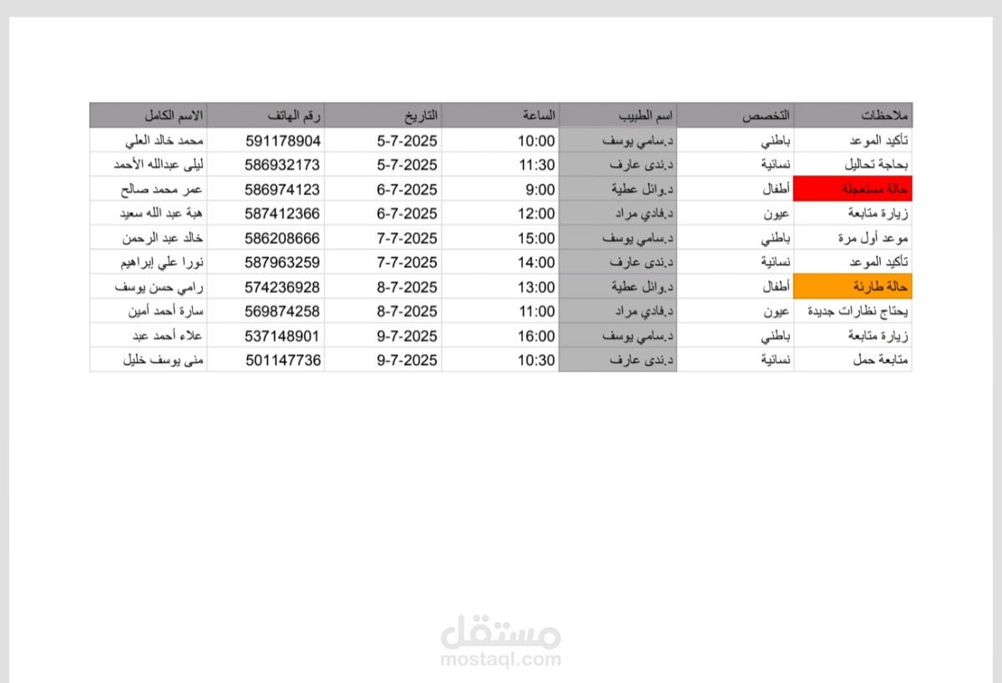This screenshot has width=1002, height=683.
Task: Select phone number 586932173
Action: pyautogui.click(x=283, y=164)
